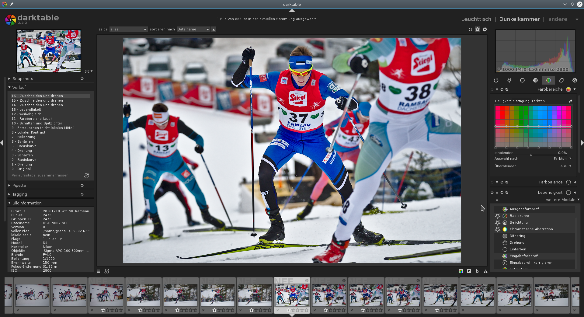Toggle Basiskurve as favorite in module list
584x317 pixels.
[x=498, y=216]
